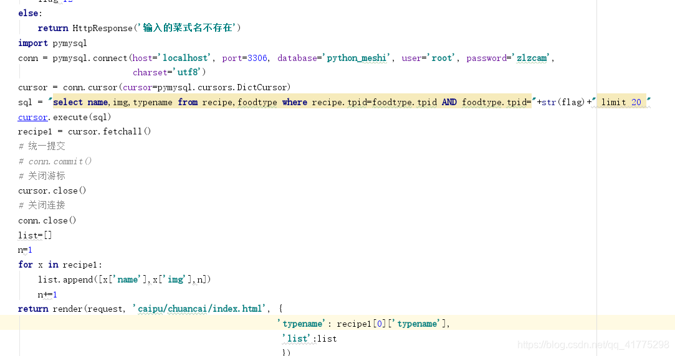Click the 'conn.close()' statement

(47, 220)
